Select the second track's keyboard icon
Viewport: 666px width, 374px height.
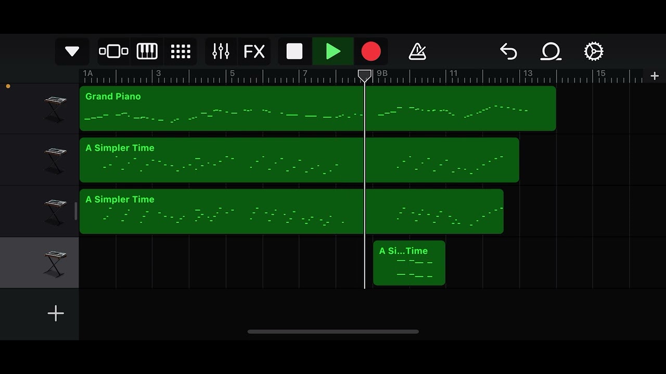point(56,161)
